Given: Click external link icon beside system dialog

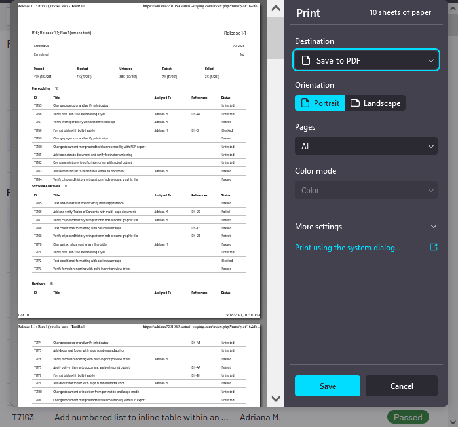Looking at the screenshot, I should point(433,248).
